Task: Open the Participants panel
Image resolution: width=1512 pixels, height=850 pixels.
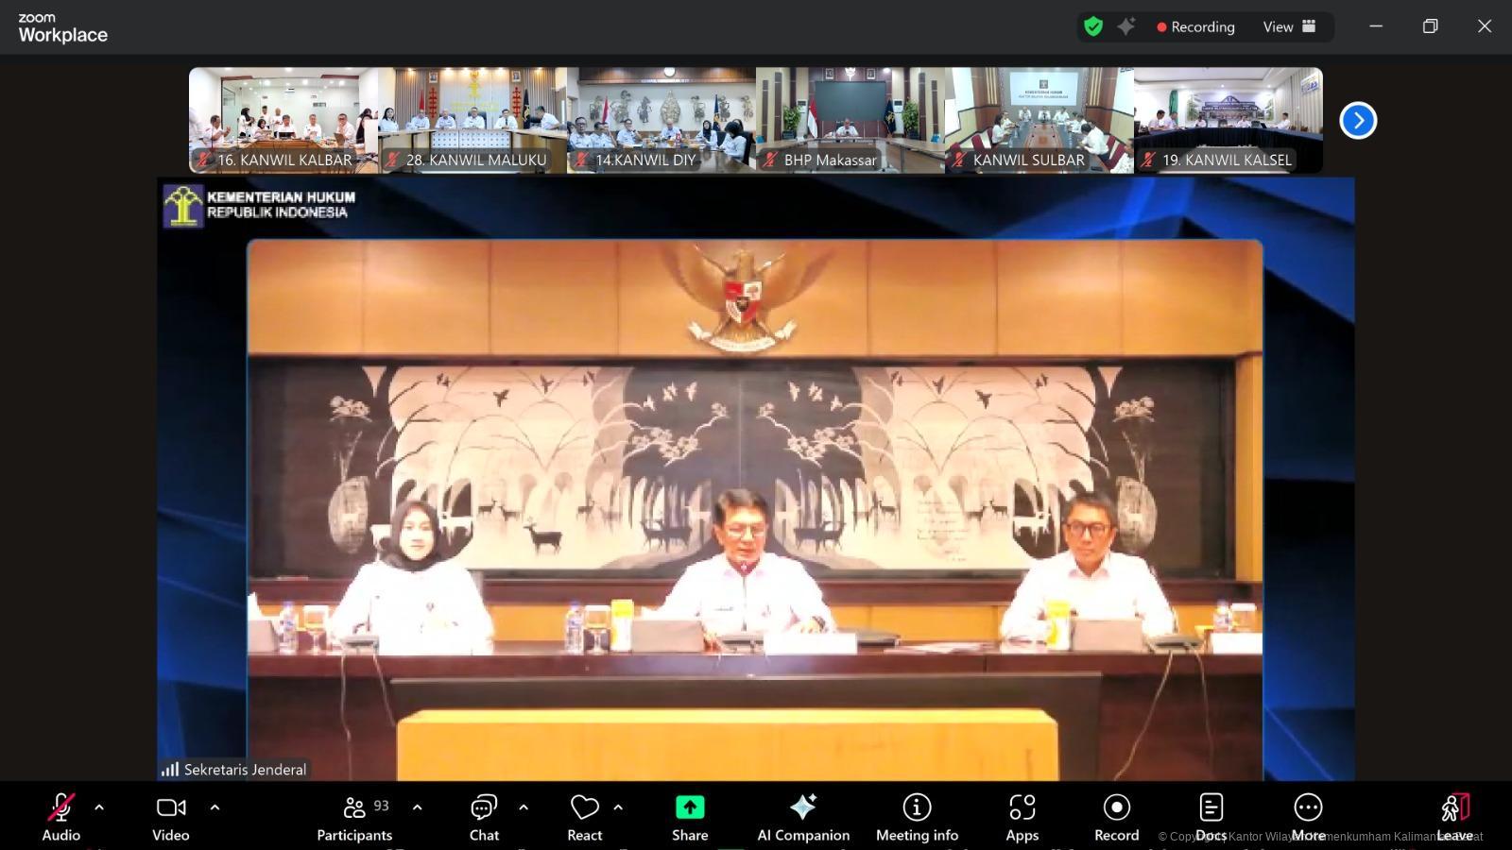Action: pos(354,817)
